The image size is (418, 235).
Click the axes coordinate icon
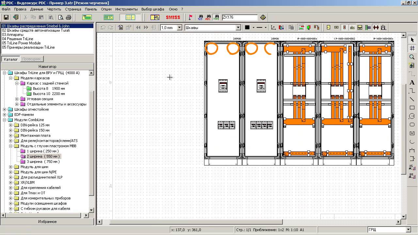pyautogui.click(x=273, y=27)
